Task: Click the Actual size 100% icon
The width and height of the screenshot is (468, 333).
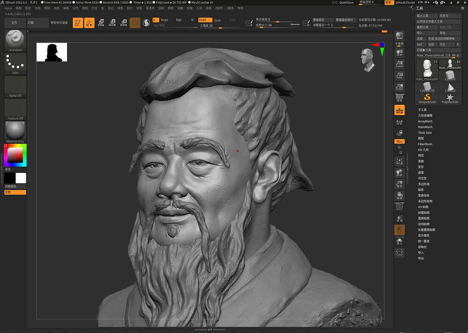Action: tap(399, 76)
